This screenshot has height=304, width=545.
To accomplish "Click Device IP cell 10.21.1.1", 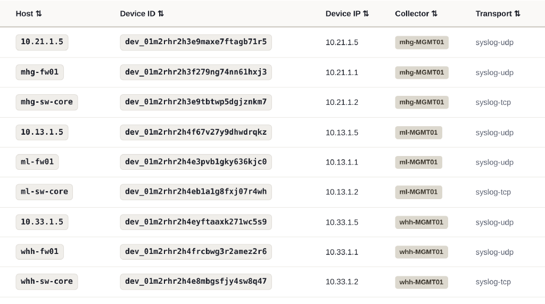I will 342,73.
